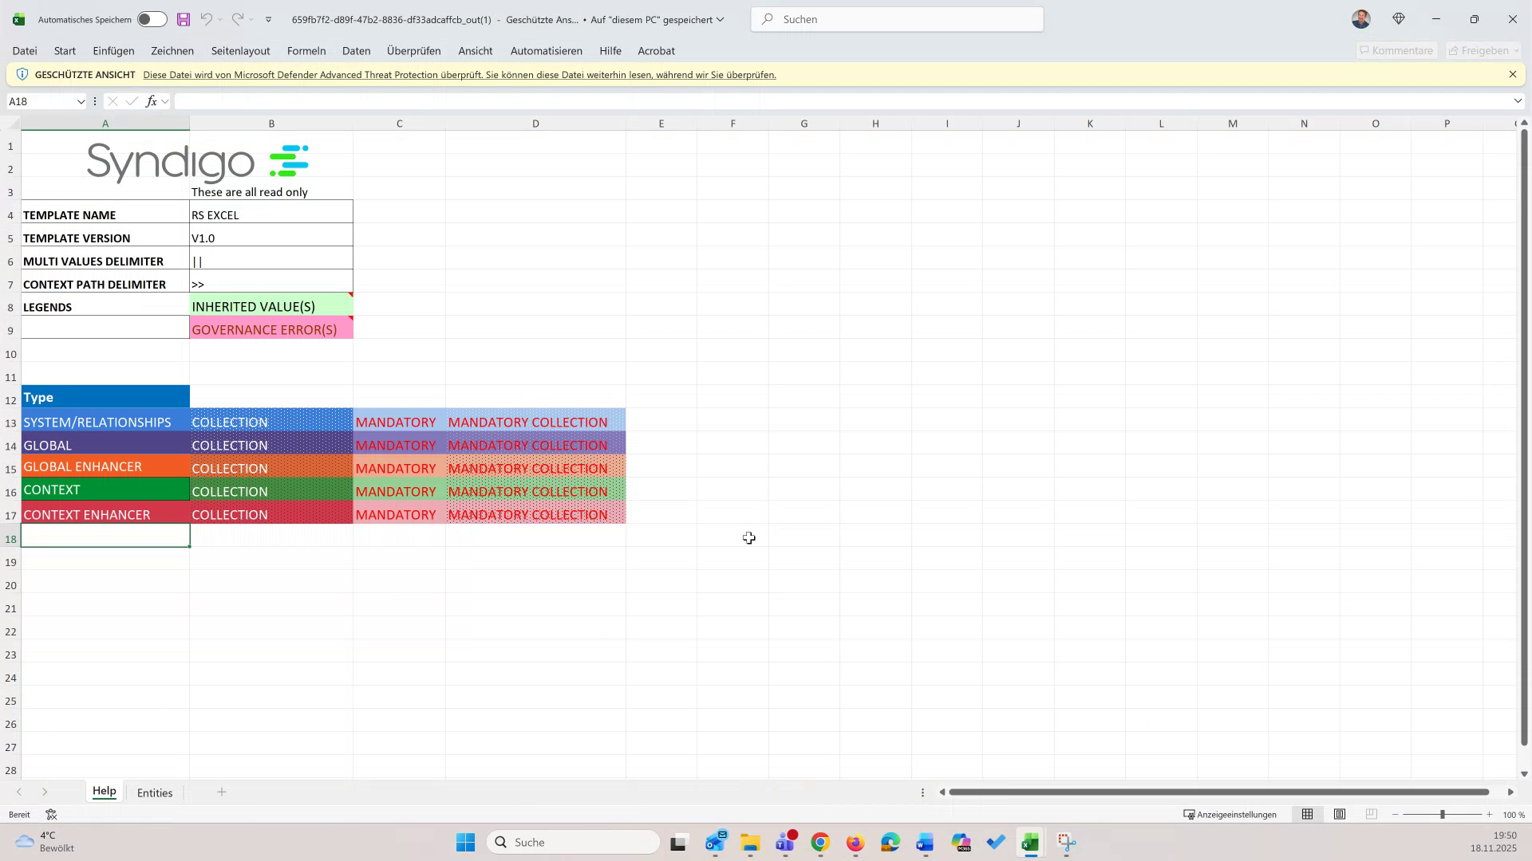This screenshot has height=861, width=1532.
Task: Switch to the Entities sheet tab
Action: 155,792
